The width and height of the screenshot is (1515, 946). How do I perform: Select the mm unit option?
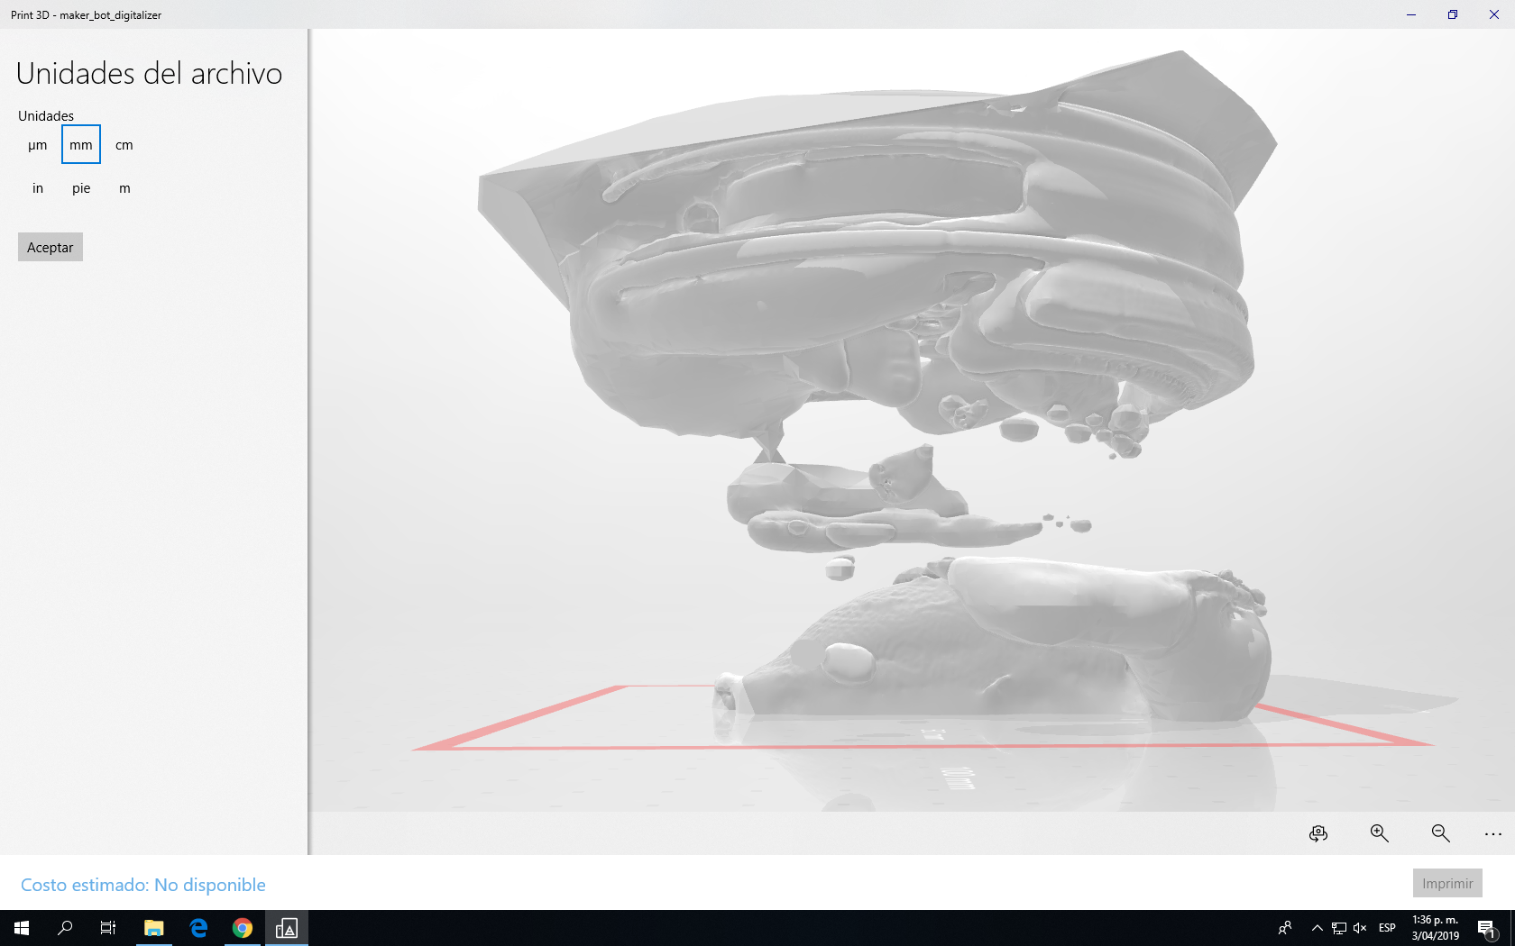(x=81, y=144)
